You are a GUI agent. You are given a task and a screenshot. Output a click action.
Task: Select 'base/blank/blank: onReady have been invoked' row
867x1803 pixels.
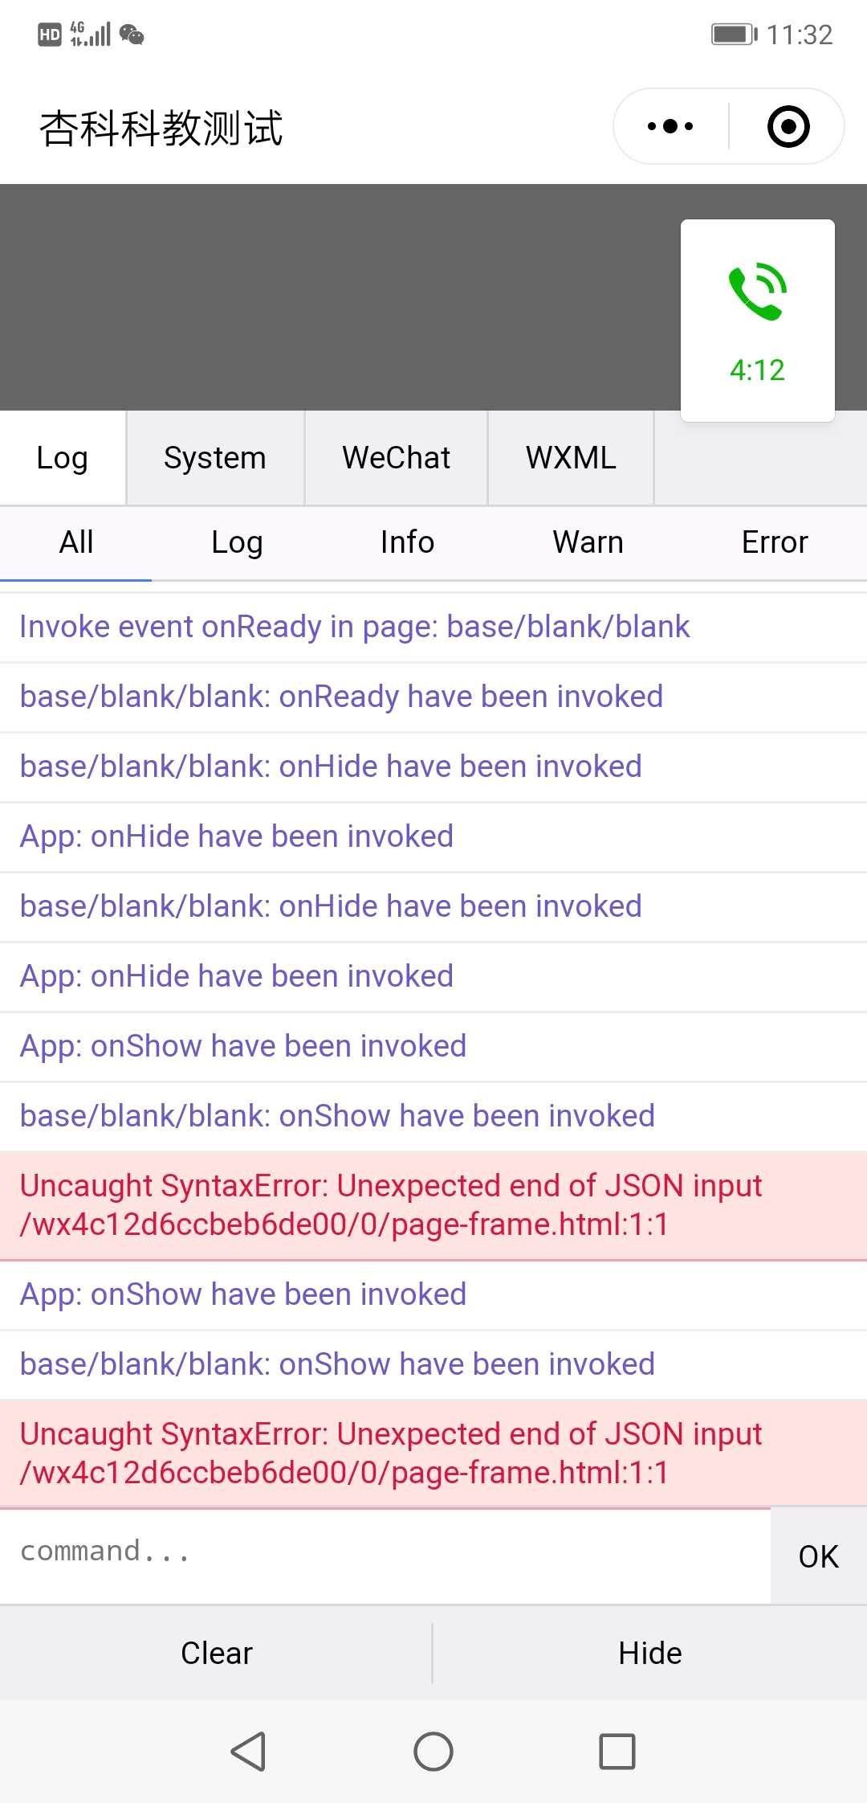point(433,697)
